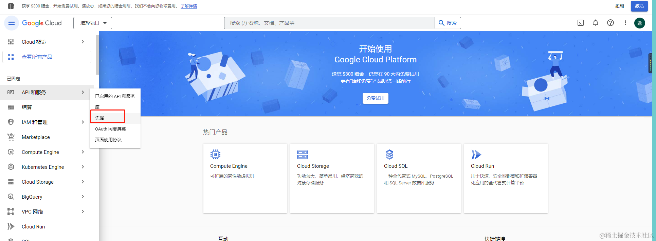This screenshot has width=656, height=241.
Task: Open the Cloud Run product card
Action: [506, 178]
